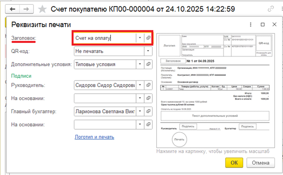Click the hint text Нажмите на картинку
The width and height of the screenshot is (283, 175).
pos(213,151)
